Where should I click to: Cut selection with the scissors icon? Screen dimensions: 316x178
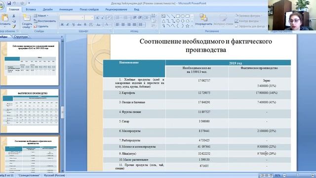click(14, 16)
